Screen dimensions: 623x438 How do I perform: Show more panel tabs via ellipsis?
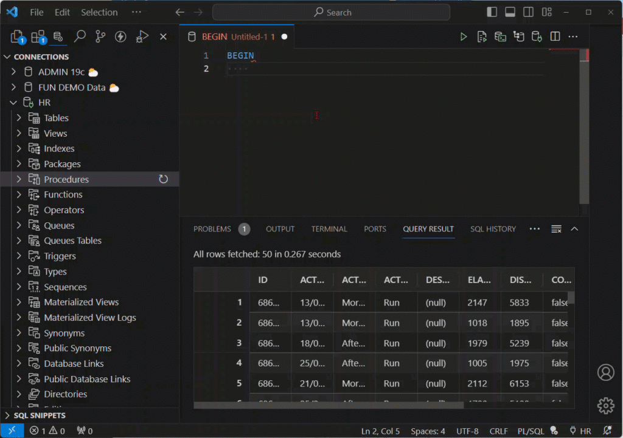[x=535, y=229]
